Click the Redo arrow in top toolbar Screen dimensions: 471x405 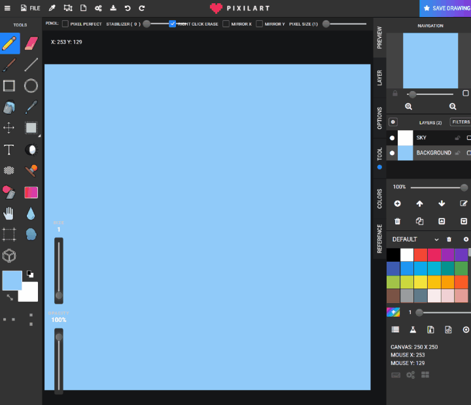(142, 8)
